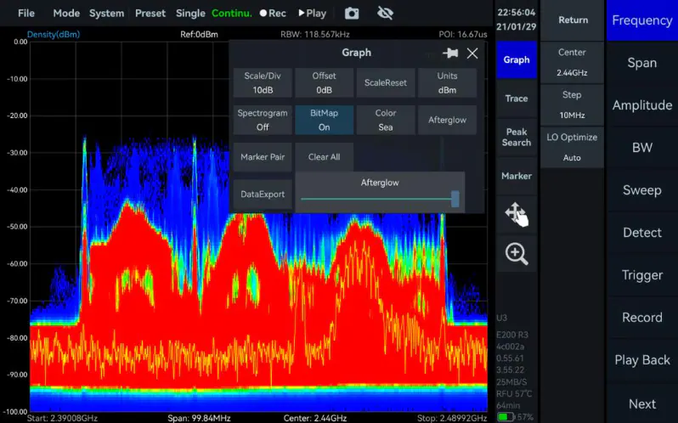The image size is (678, 423).
Task: Select the pan/move hand tool
Action: 517,214
